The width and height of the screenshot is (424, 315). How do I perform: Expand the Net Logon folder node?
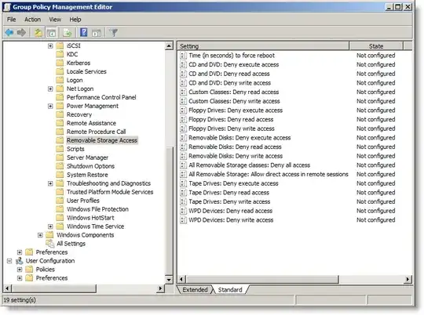50,89
